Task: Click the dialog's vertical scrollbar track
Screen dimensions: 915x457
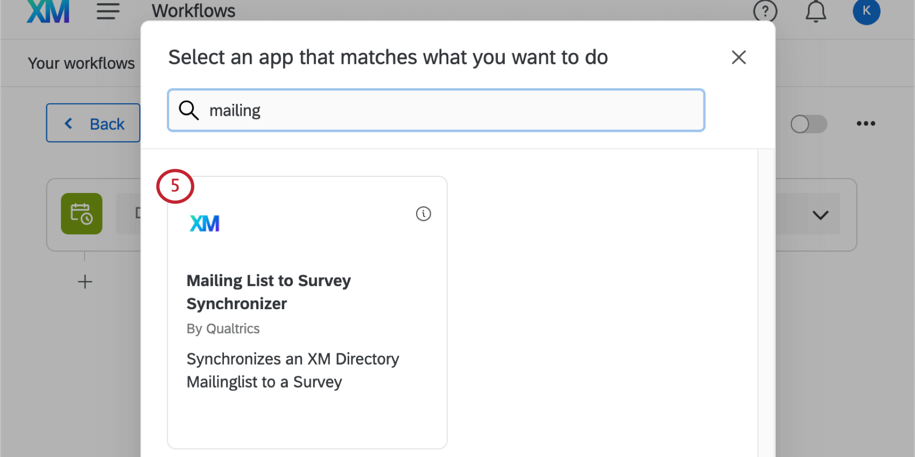Action: (766, 301)
